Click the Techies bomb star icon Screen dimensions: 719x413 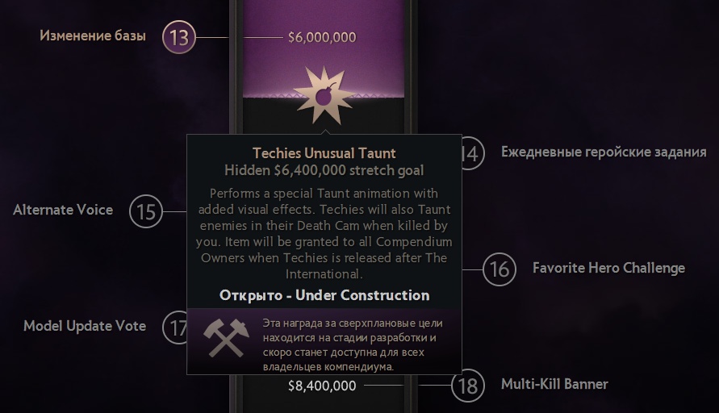tap(324, 96)
